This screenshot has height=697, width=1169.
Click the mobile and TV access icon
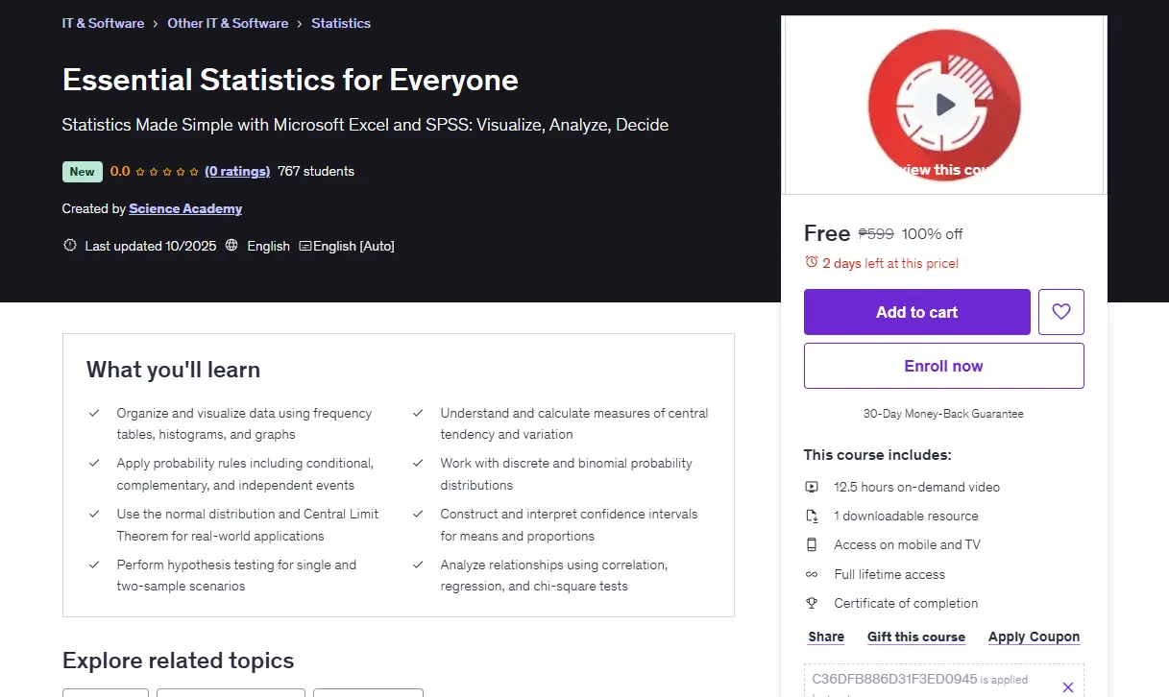(812, 544)
